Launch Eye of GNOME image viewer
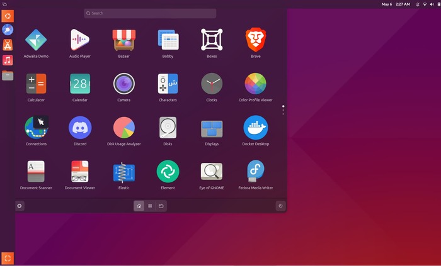Viewport: 441px width, 266px height. [212, 172]
